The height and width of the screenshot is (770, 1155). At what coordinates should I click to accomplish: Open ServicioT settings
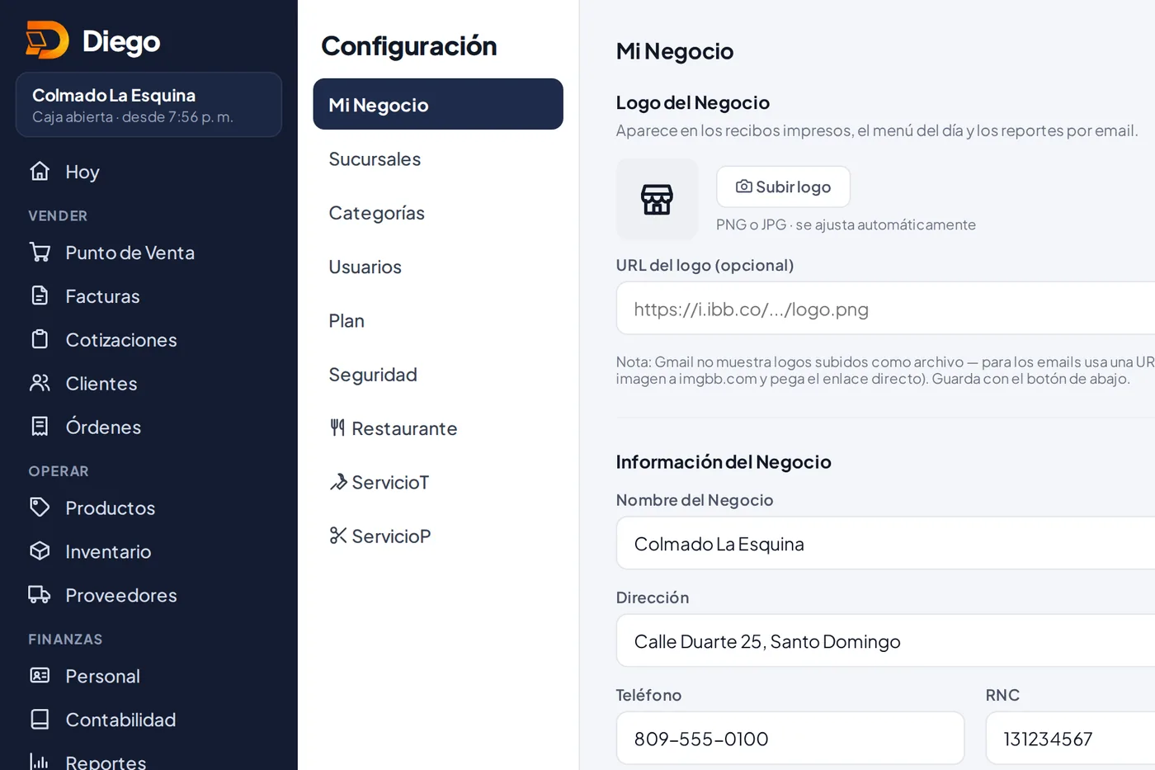pos(438,482)
